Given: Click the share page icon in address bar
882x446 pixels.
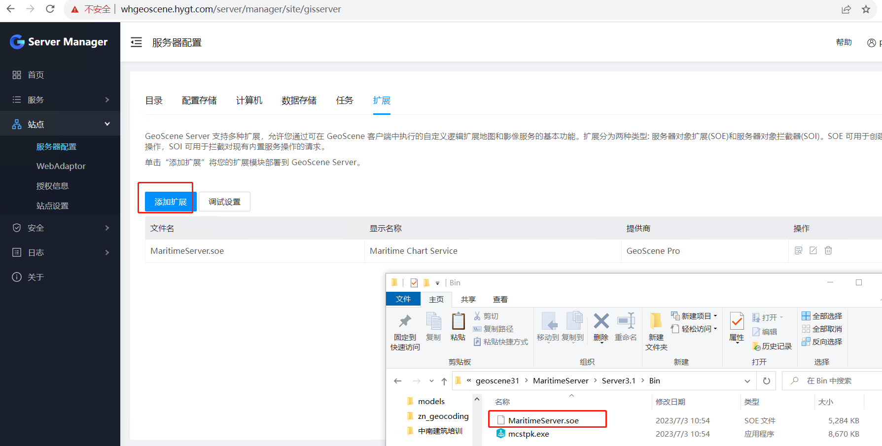Looking at the screenshot, I should (x=846, y=9).
